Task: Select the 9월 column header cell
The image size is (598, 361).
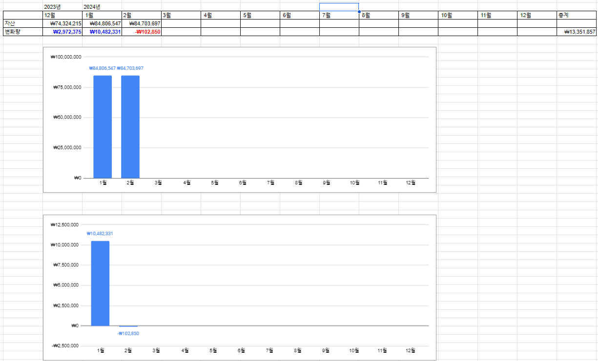Action: 418,15
